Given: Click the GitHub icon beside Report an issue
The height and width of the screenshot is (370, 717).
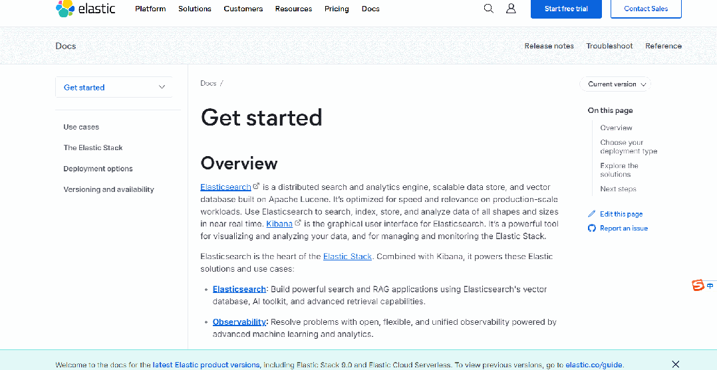Looking at the screenshot, I should tap(592, 228).
